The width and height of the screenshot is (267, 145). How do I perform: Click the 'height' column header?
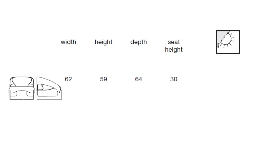click(x=104, y=42)
